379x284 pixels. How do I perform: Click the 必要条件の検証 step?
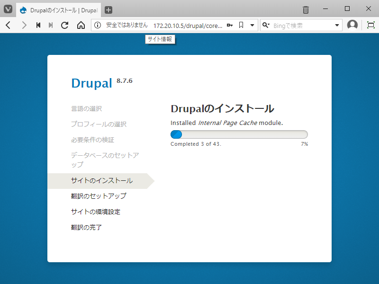tap(92, 140)
